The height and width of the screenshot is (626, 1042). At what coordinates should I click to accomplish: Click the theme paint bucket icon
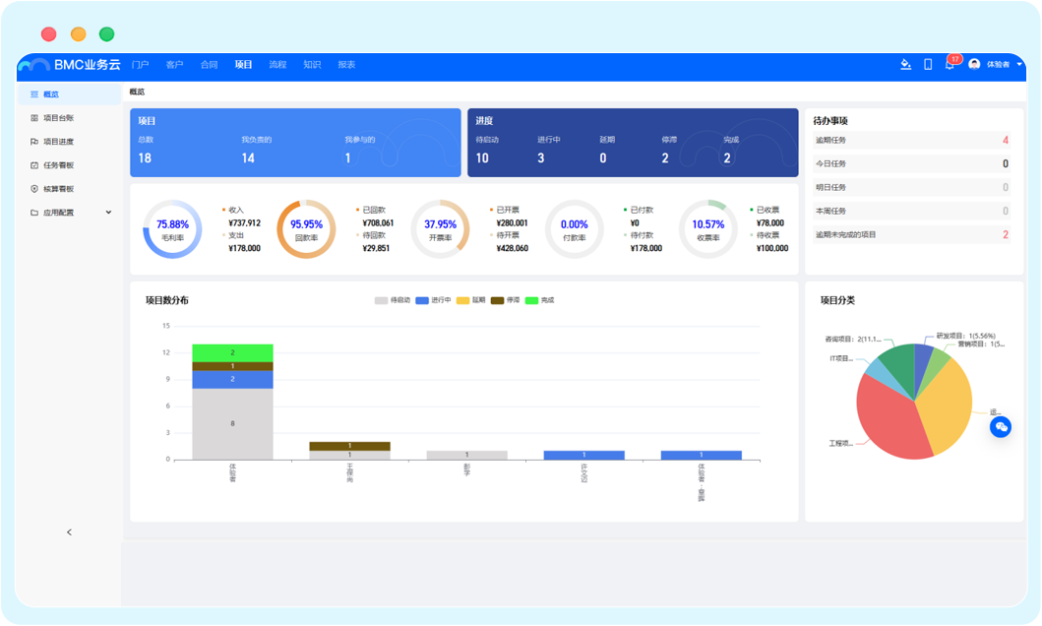tap(906, 65)
